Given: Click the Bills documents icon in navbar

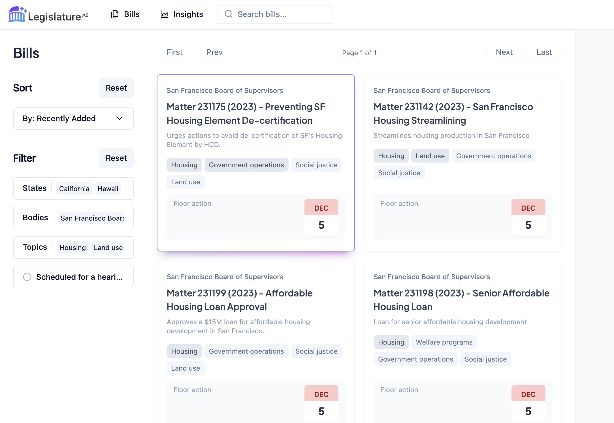Looking at the screenshot, I should click(x=115, y=14).
